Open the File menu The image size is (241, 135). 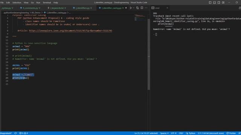(2, 3)
